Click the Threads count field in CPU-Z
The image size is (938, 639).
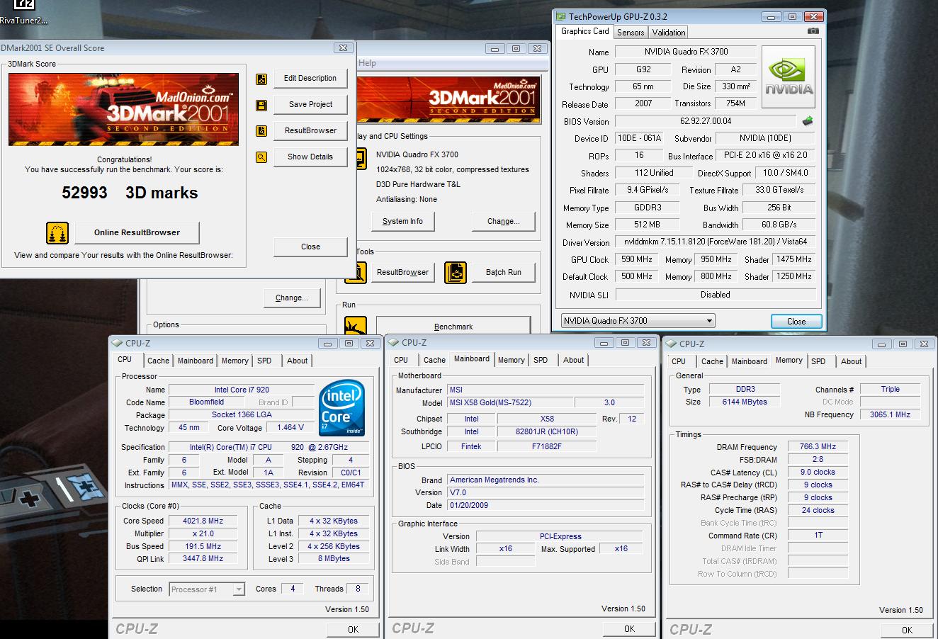(x=358, y=589)
